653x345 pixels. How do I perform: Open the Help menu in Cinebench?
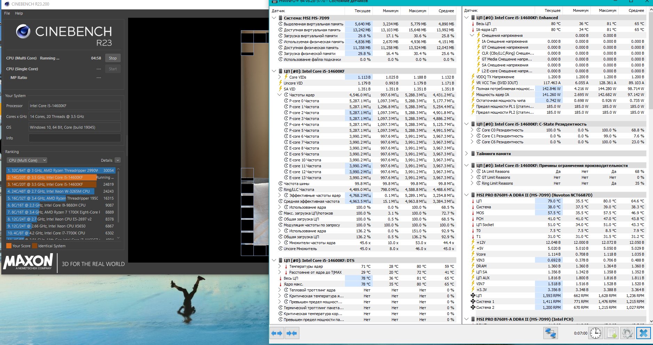19,13
